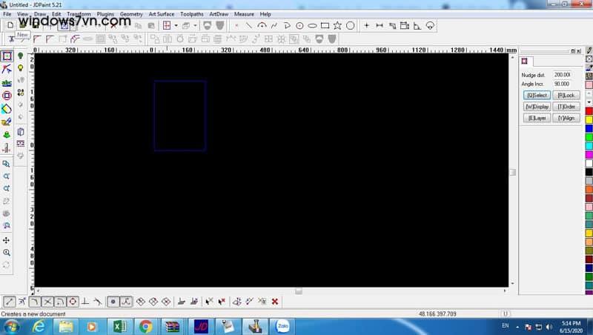The width and height of the screenshot is (593, 335).
Task: Click the horizontal dimension measure icon
Action: point(380,26)
